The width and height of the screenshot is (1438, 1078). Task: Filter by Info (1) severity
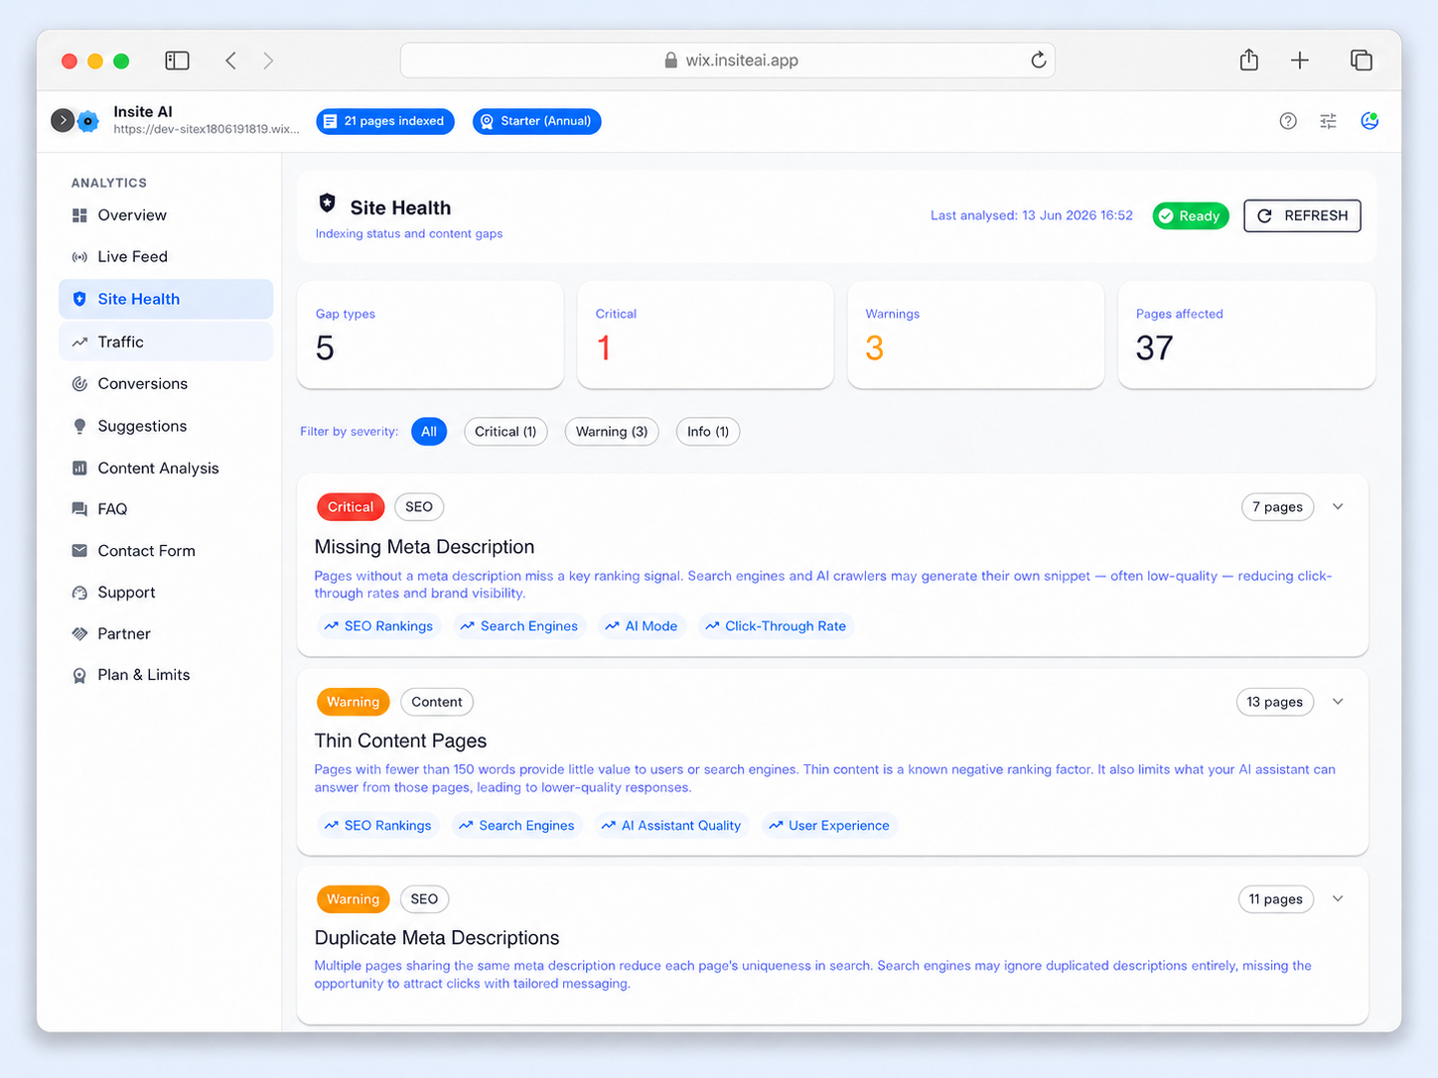[x=708, y=432]
